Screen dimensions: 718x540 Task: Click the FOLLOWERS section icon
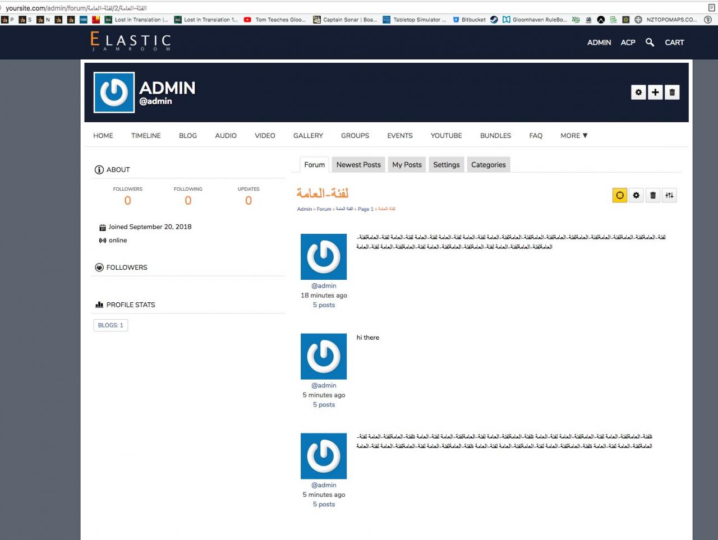99,267
